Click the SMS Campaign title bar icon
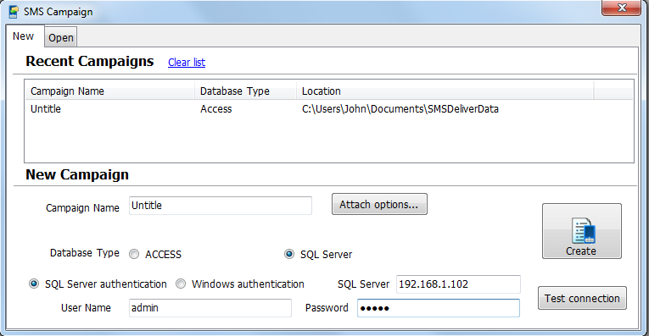Screen dimensions: 649x336 pyautogui.click(x=14, y=12)
